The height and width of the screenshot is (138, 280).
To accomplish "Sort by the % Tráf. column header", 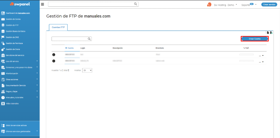I will 246,48.
